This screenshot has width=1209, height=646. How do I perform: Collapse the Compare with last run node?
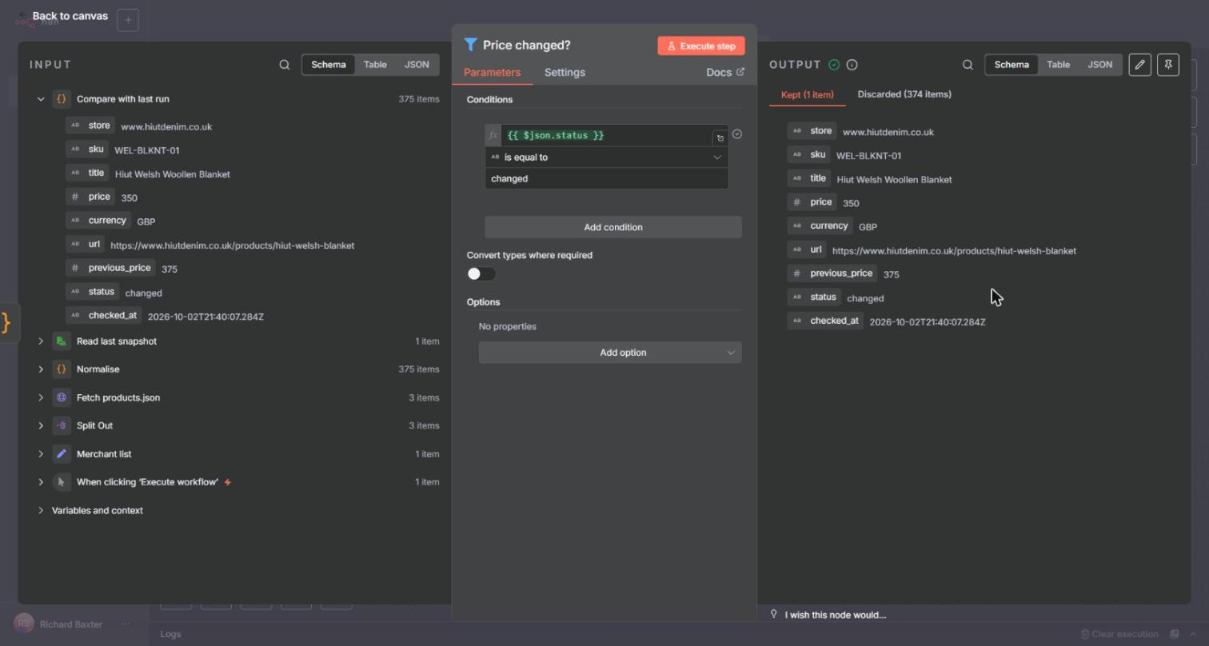click(x=41, y=99)
